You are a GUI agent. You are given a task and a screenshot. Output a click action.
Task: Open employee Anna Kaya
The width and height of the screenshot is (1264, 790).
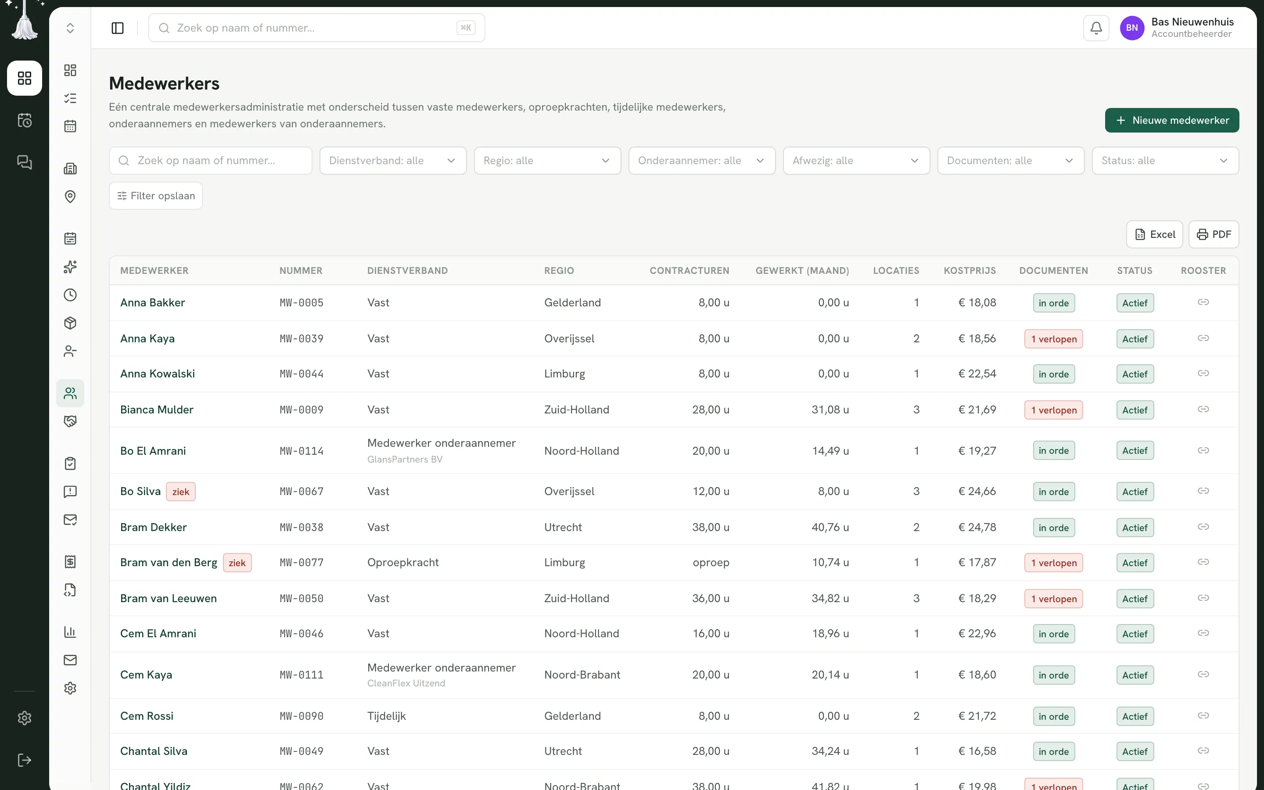(147, 338)
